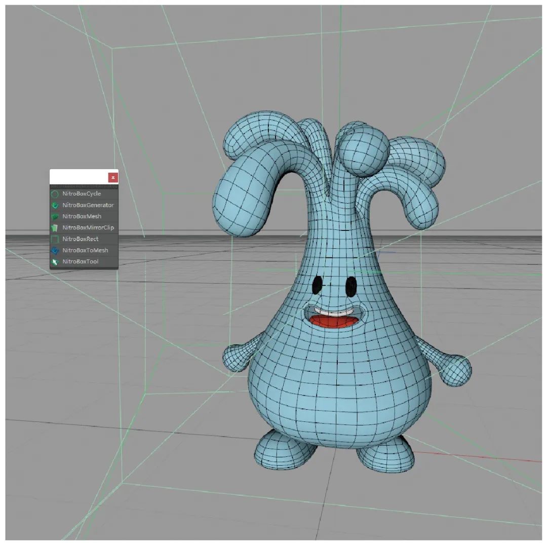Click the blue NitroBoxToMesh icon

tap(55, 251)
